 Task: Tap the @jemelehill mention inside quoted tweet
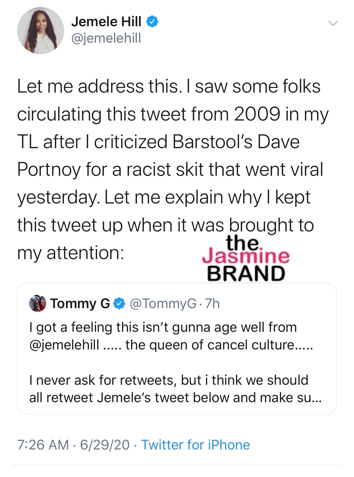coord(64,345)
